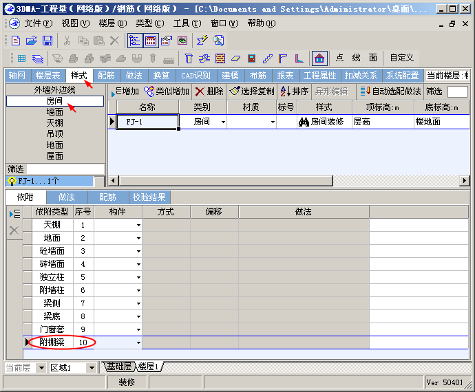The height and width of the screenshot is (392, 475).
Task: Switch to the CAD识别 tab
Action: point(196,76)
